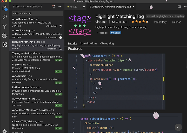Open the Contributions tab
The width and height of the screenshot is (187, 133).
pos(89,43)
